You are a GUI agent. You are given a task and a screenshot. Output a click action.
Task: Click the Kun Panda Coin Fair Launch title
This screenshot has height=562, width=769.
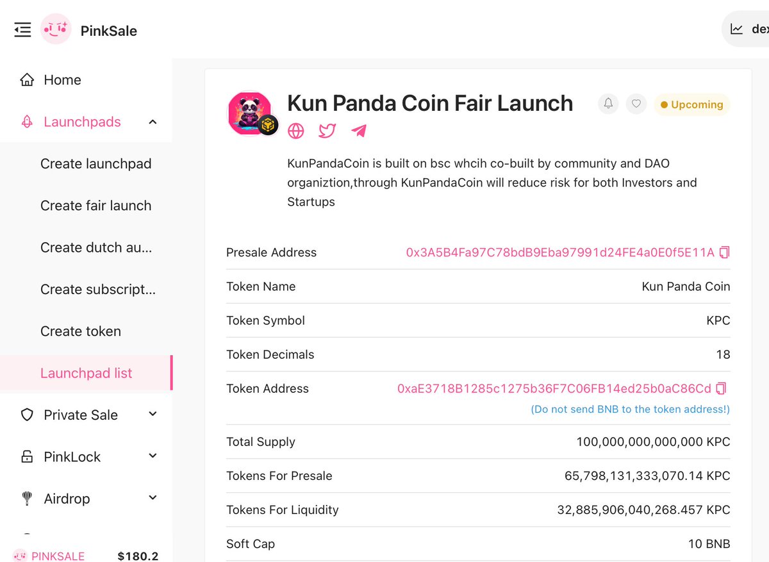tap(430, 103)
